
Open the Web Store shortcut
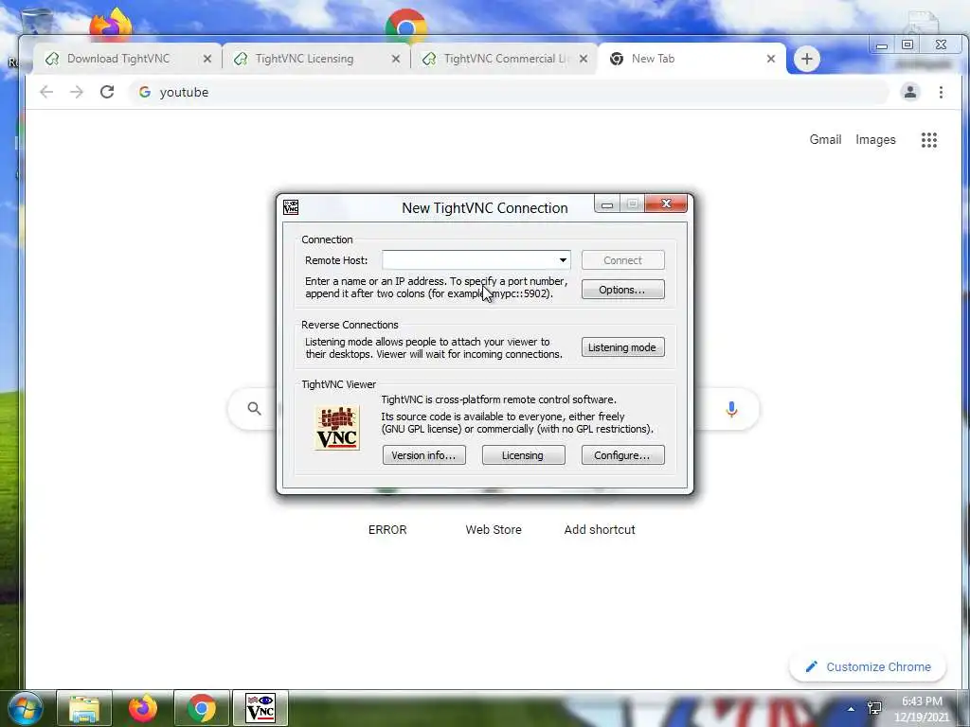click(x=493, y=530)
